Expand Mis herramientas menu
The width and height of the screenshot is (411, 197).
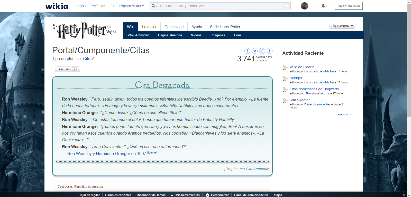185,195
